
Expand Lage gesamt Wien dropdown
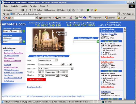(56, 60)
